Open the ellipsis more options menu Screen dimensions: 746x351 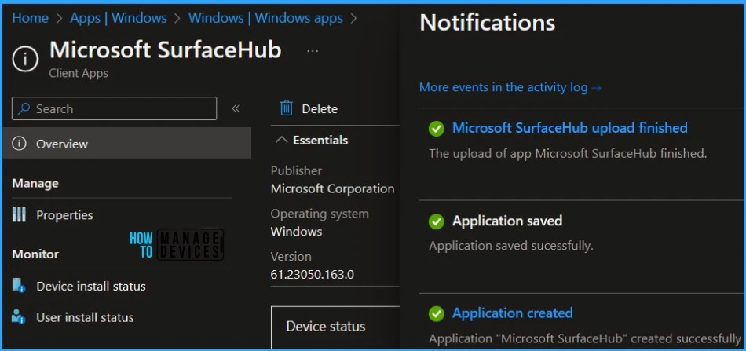coord(313,51)
